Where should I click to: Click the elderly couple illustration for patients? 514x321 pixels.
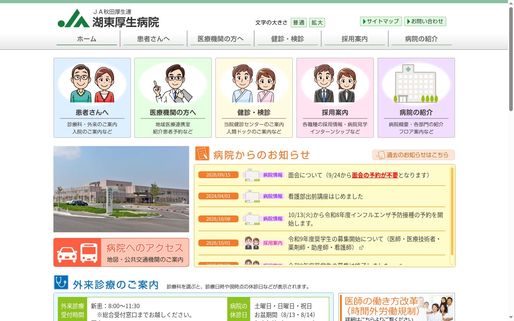pos(92,83)
